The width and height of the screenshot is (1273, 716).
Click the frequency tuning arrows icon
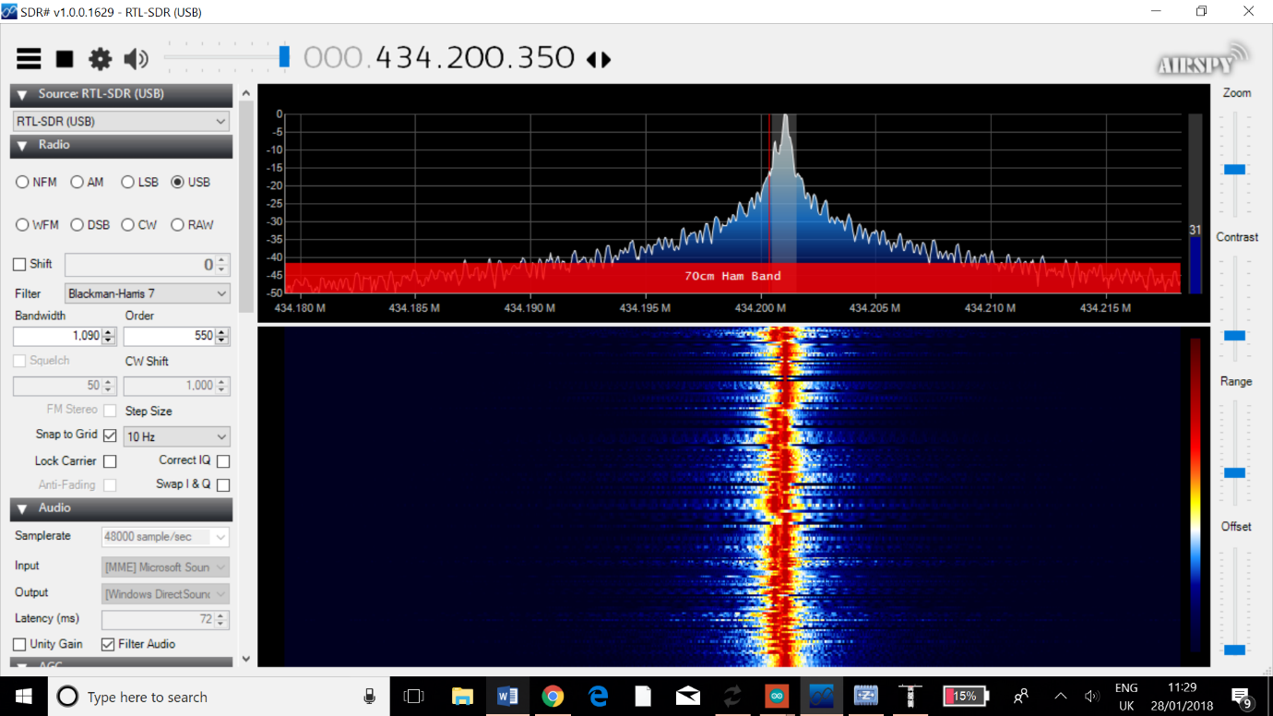point(599,59)
